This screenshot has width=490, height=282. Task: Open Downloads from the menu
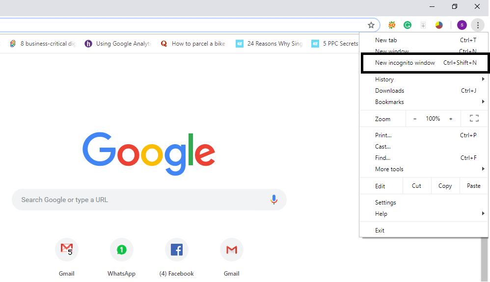point(424,91)
